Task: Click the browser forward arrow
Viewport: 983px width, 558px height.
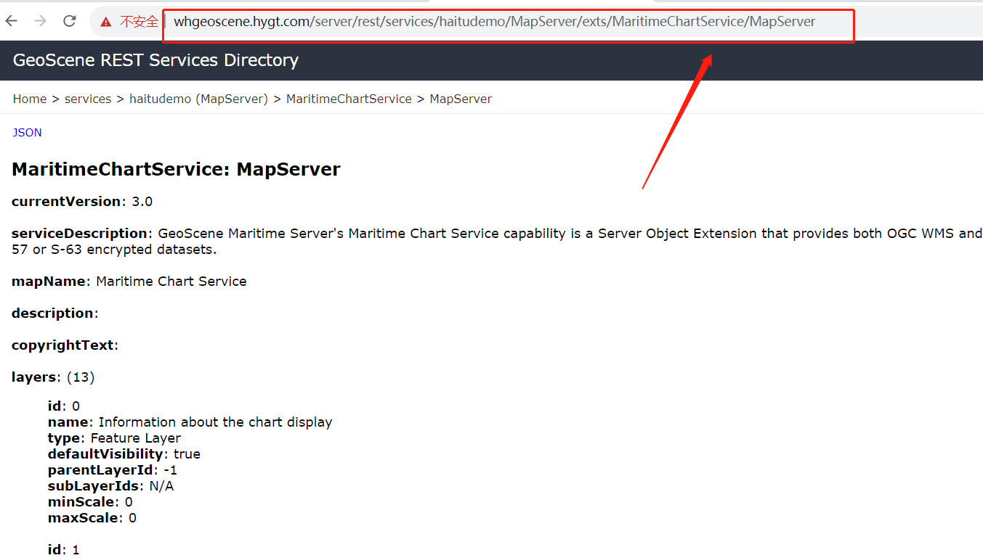Action: [40, 21]
